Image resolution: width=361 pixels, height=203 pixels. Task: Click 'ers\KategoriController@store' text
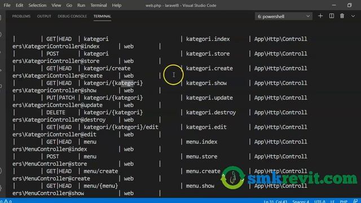click(56, 61)
